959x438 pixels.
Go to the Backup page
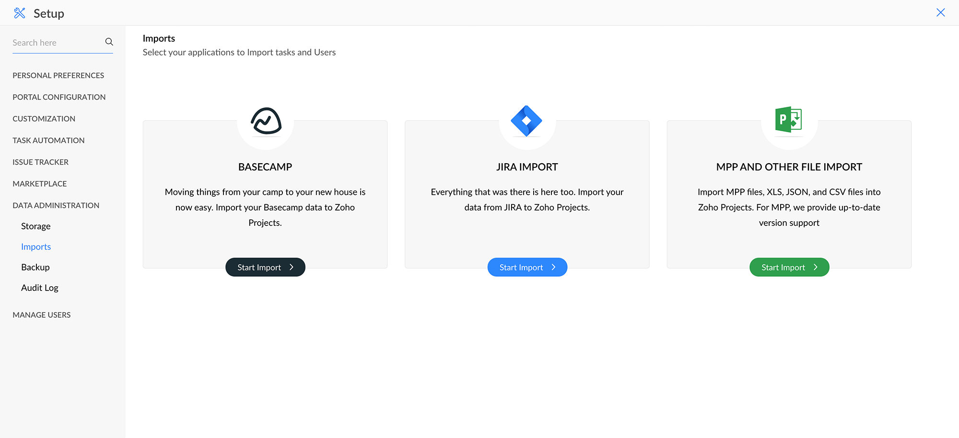(x=35, y=267)
